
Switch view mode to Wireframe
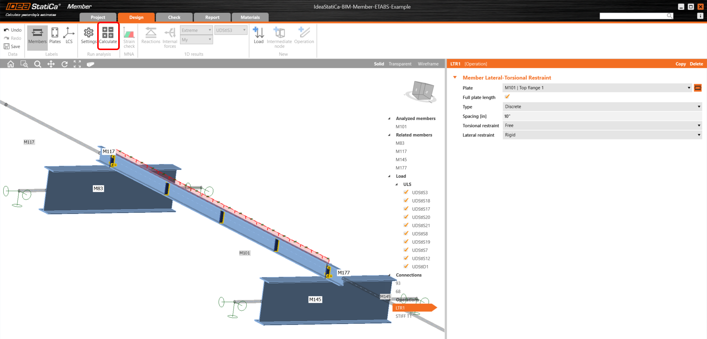click(x=428, y=64)
